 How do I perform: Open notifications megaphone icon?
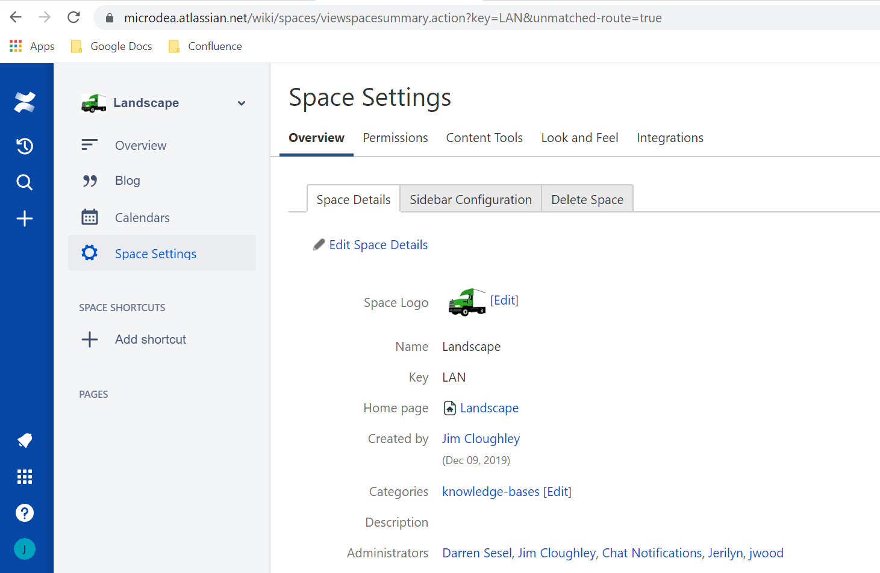[25, 441]
